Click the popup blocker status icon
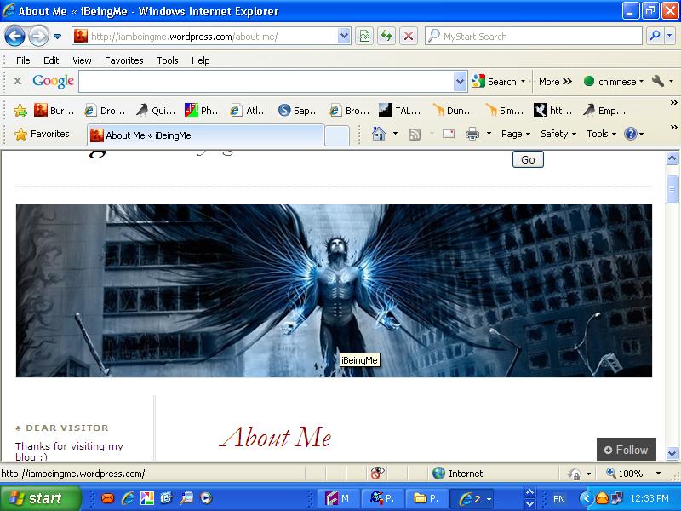Screen dimensions: 681x511 pos(377,473)
